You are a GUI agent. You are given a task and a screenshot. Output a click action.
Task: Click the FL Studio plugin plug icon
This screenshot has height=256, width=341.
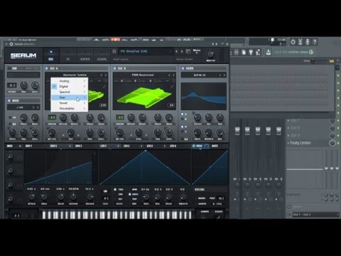[x=251, y=52]
